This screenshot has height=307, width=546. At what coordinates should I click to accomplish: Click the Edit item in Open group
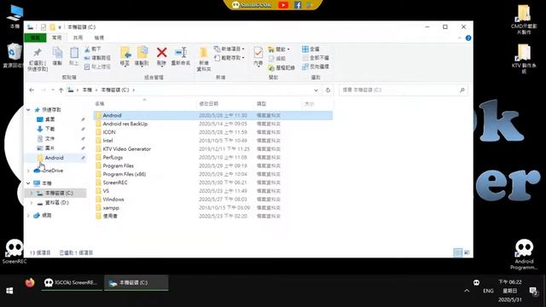tap(277, 58)
